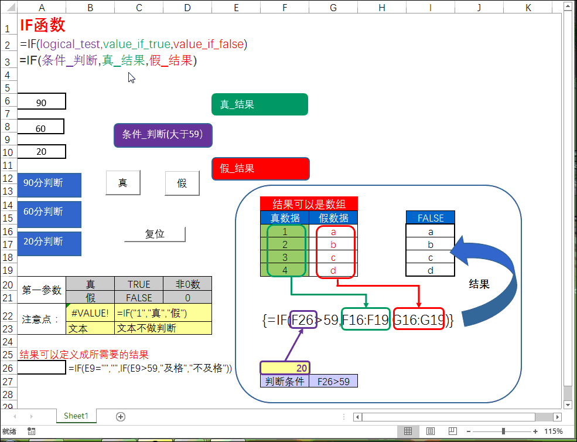Click the add new sheet plus icon
This screenshot has height=442, width=577.
click(121, 416)
